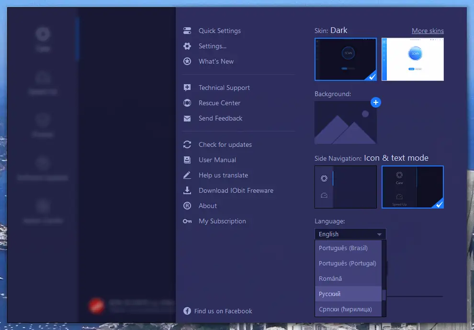This screenshot has height=330, width=474.
Task: Click the Facebook logo icon
Action: click(187, 311)
